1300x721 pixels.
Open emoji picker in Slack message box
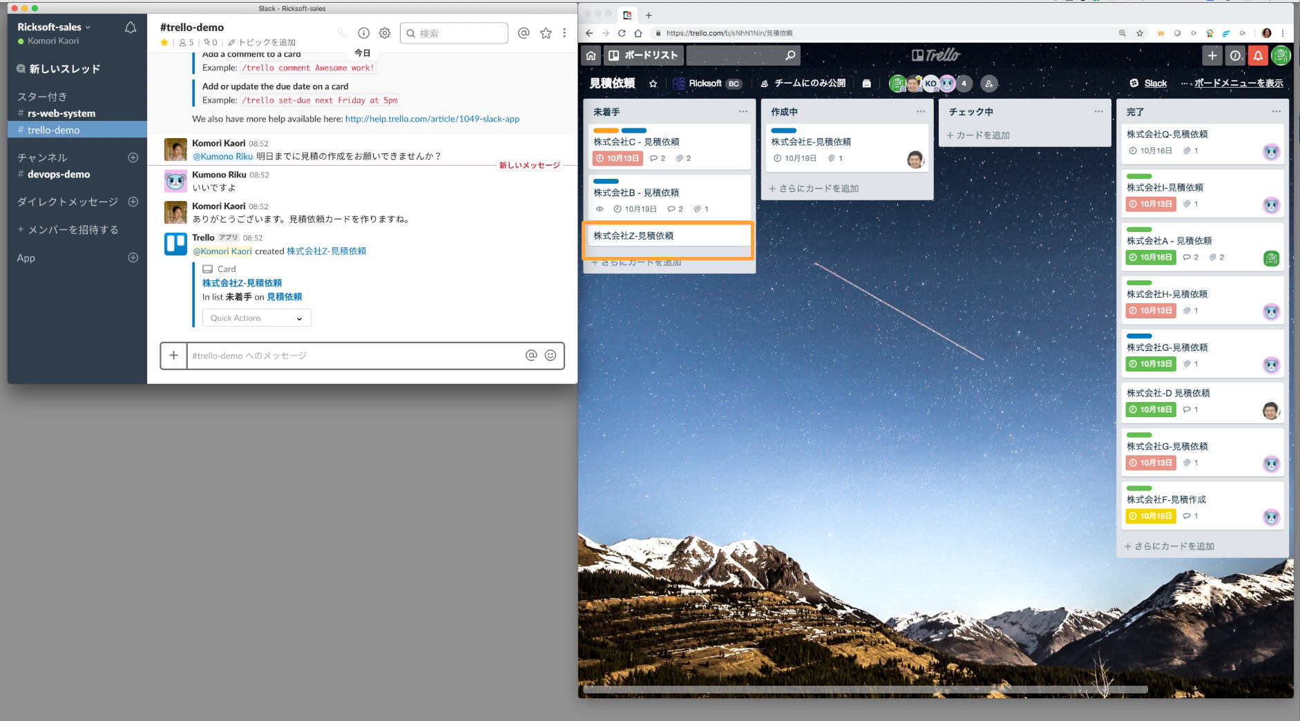pyautogui.click(x=551, y=355)
